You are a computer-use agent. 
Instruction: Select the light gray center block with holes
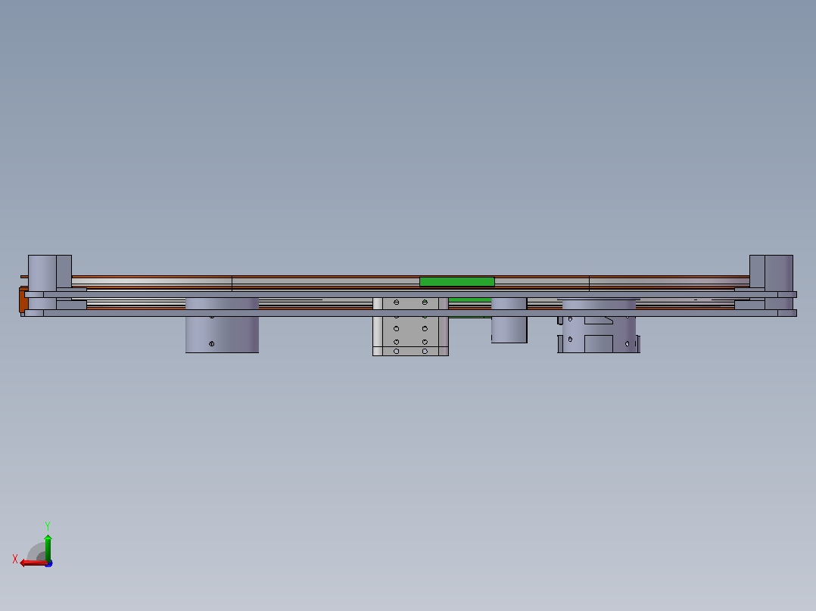pos(410,327)
